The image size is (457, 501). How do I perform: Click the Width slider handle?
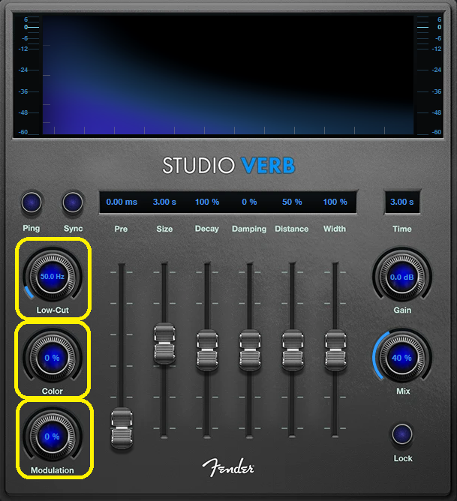pos(335,350)
